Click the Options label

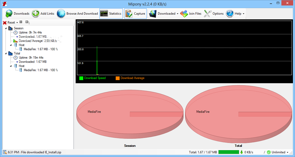[x=218, y=14]
